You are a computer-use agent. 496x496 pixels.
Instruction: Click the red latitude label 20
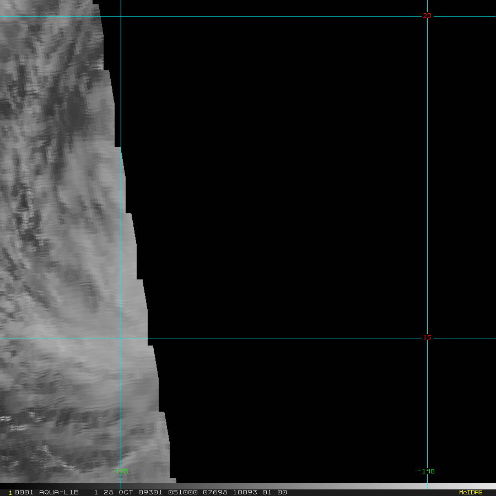(x=427, y=15)
